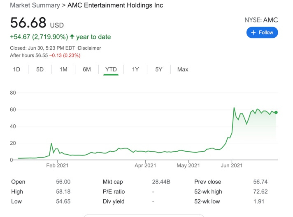Click the 40 y-axis label

13,126
